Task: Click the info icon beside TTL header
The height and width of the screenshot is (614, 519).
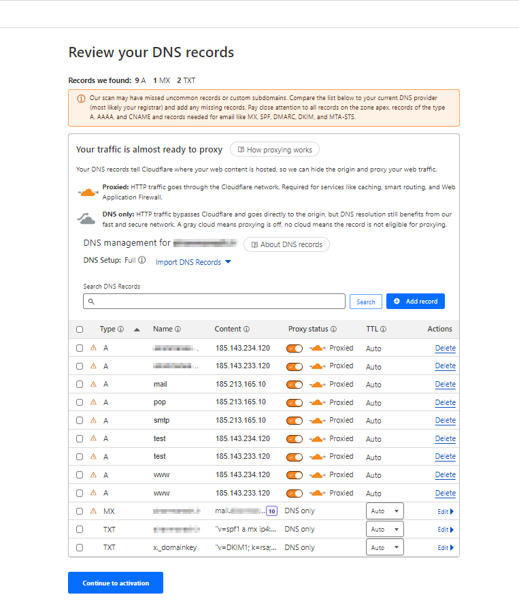Action: point(383,329)
